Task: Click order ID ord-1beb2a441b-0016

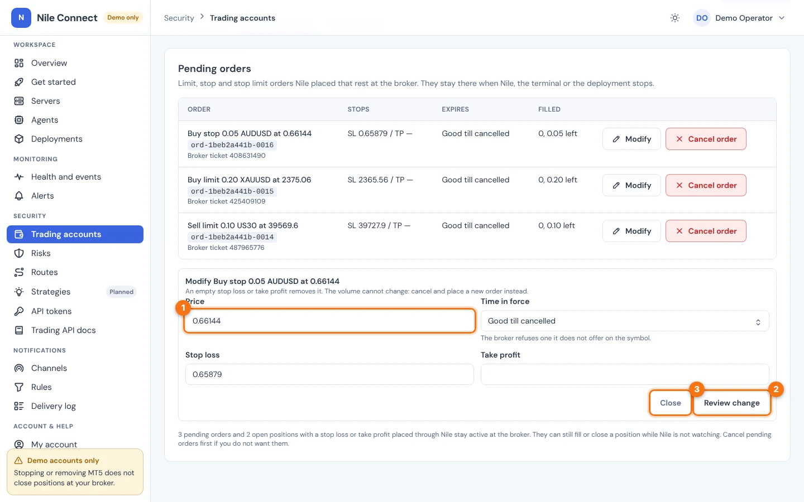Action: (x=232, y=145)
